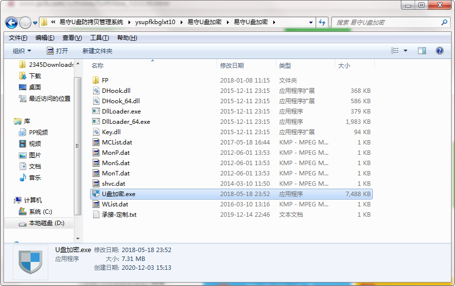Open the 工具(T) menu

pyautogui.click(x=99, y=38)
